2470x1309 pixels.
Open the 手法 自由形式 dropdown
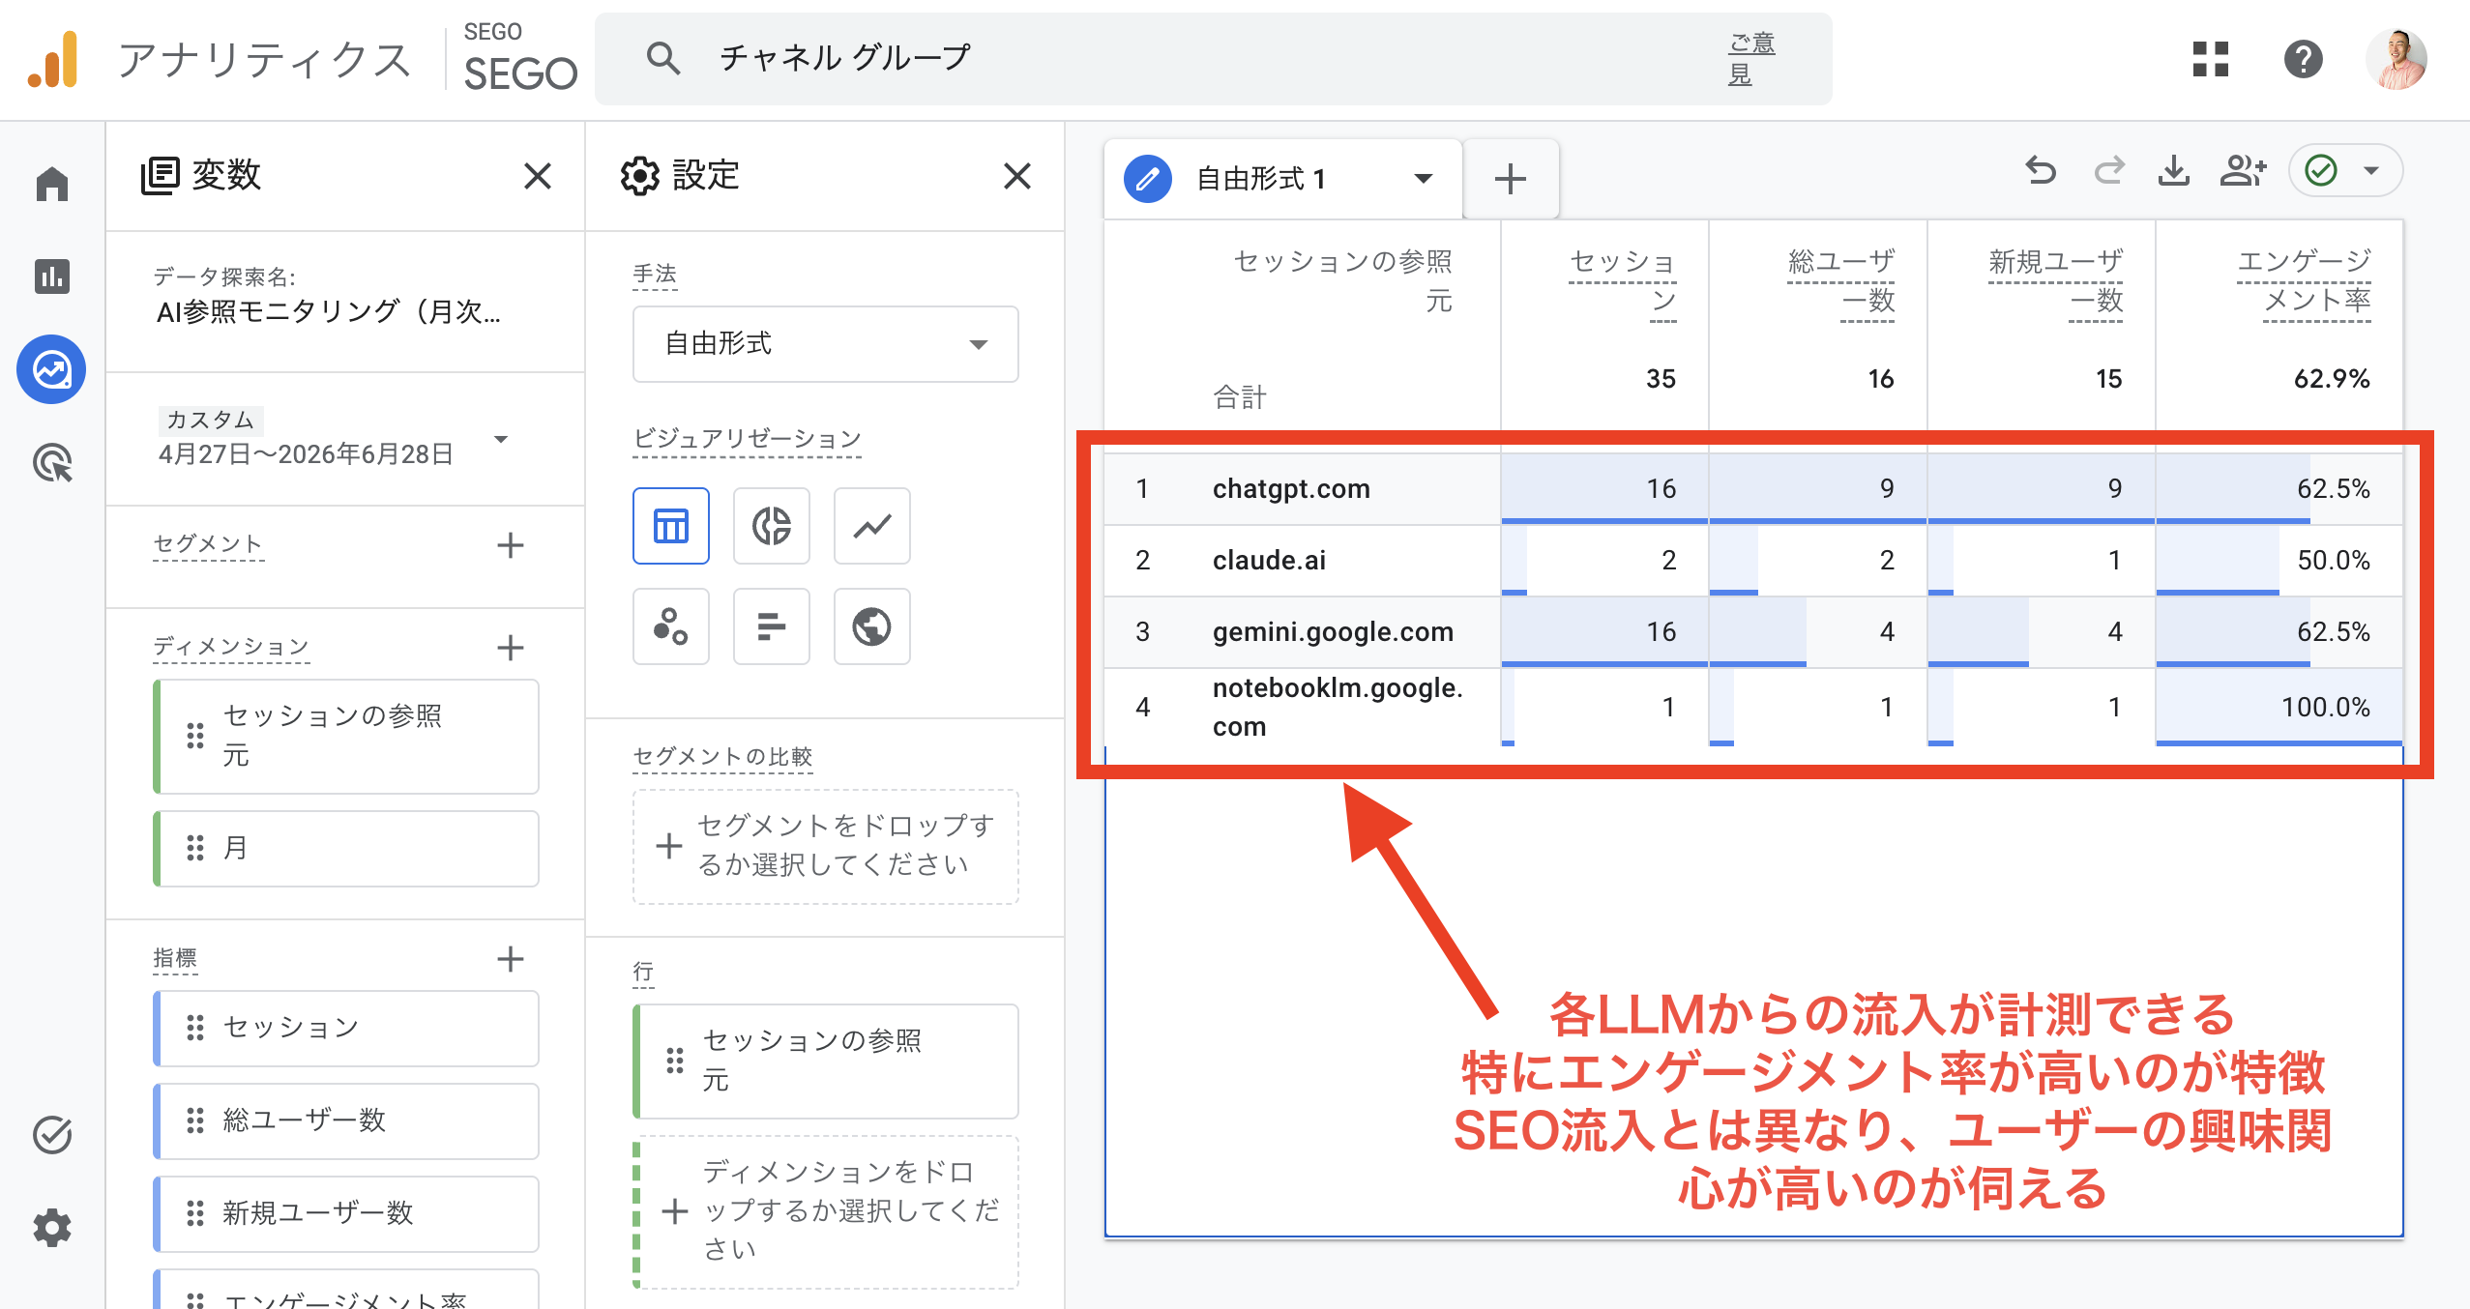(x=826, y=344)
